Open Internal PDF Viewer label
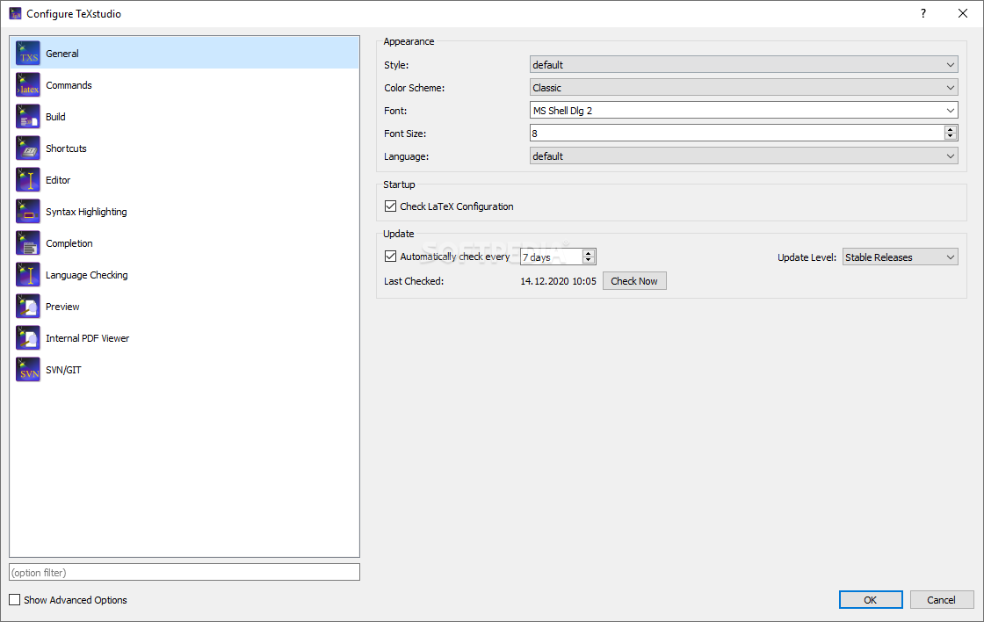 coord(87,338)
